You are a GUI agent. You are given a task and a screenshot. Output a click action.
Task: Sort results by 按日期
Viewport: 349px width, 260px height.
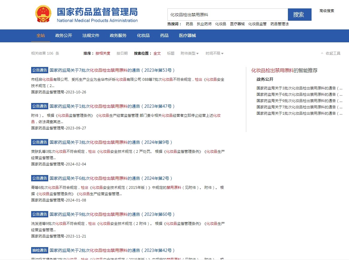[x=122, y=53]
